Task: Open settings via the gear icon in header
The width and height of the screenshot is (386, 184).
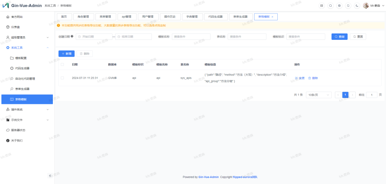Action: pos(339,6)
